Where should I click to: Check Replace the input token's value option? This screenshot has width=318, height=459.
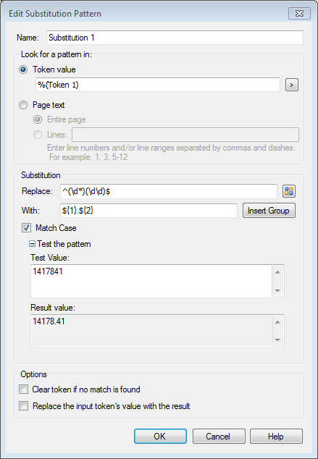tap(23, 406)
